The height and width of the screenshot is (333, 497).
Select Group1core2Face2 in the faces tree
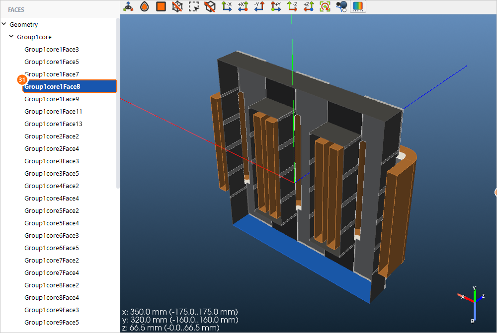tap(52, 136)
